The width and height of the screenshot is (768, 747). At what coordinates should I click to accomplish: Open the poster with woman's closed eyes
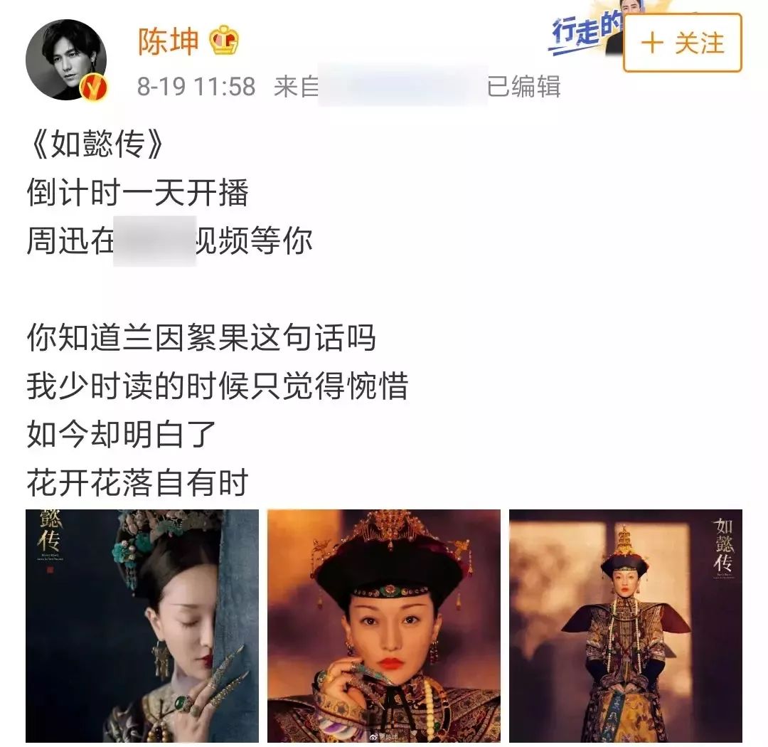coord(142,626)
